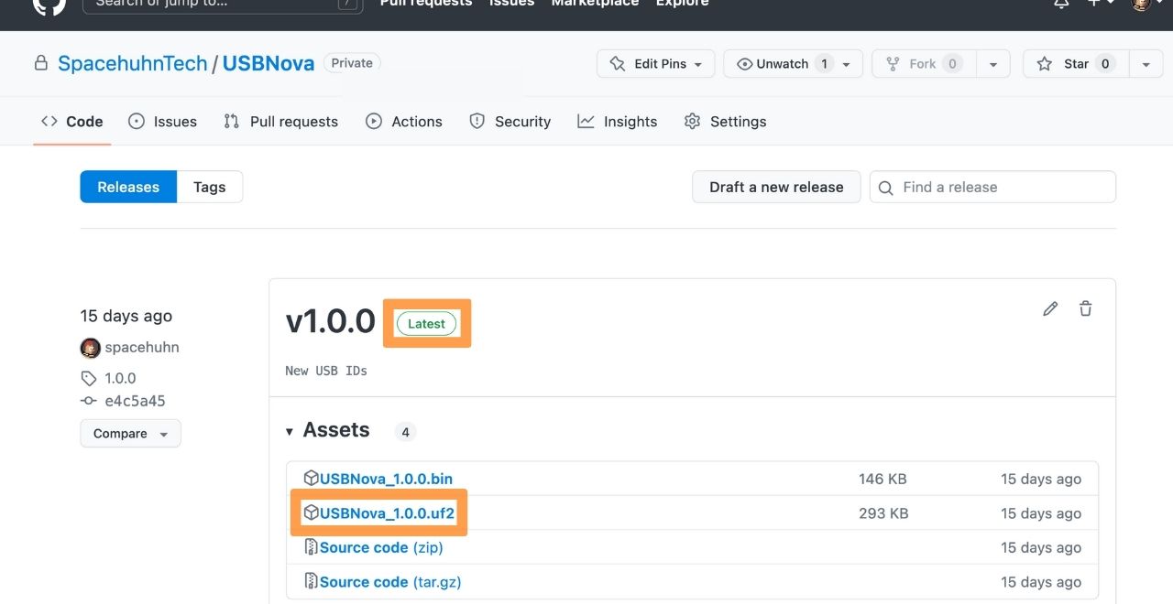Click the pencil edit release icon
The height and width of the screenshot is (604, 1173).
tap(1050, 308)
